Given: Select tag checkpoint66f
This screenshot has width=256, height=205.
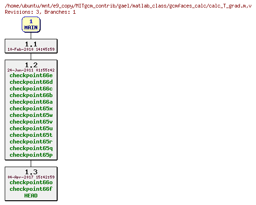Looking at the screenshot, I should pos(31,189).
